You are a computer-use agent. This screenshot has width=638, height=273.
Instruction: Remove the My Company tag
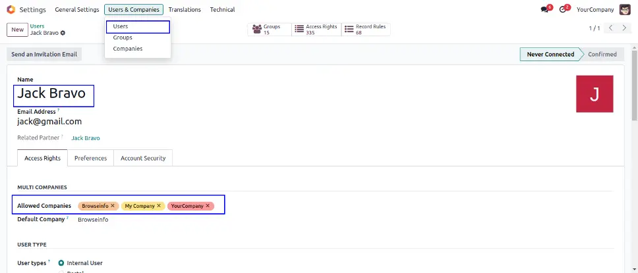click(159, 206)
